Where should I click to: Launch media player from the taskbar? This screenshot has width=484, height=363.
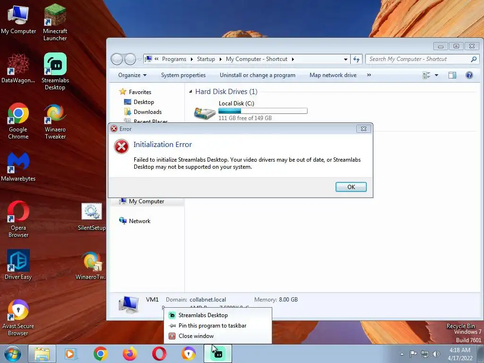pos(71,354)
